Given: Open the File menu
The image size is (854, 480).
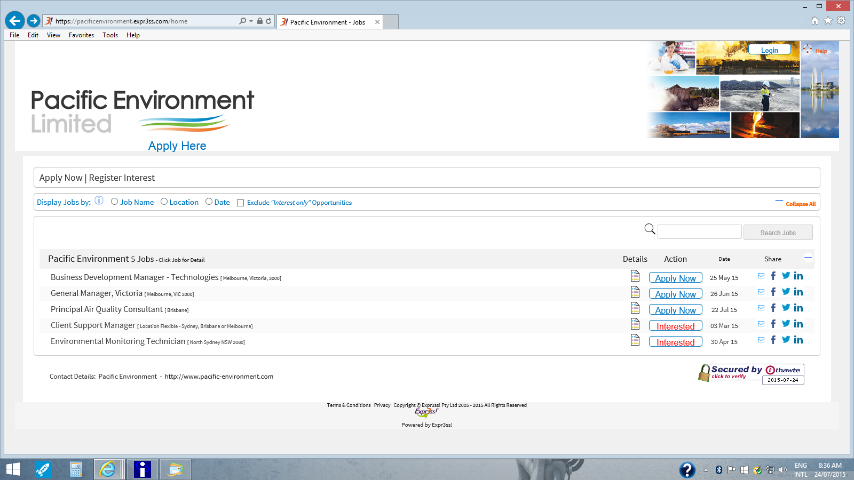Looking at the screenshot, I should pyautogui.click(x=14, y=35).
